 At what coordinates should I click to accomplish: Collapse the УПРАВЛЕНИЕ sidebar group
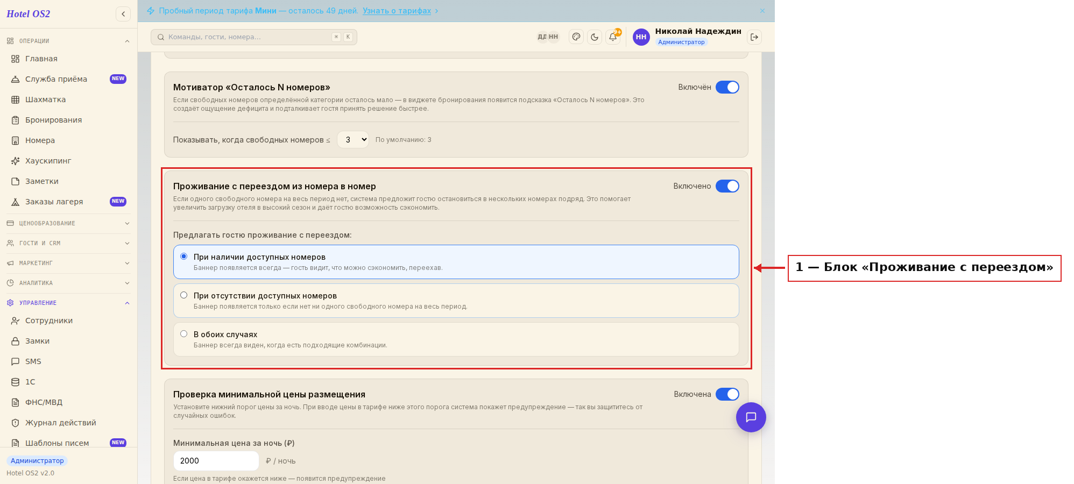pyautogui.click(x=68, y=303)
